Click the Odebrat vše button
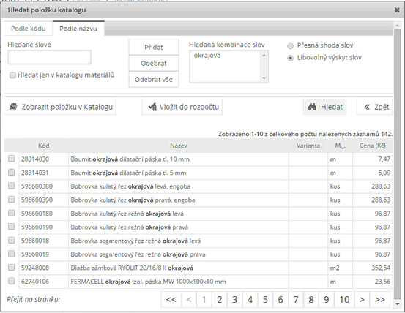 [154, 80]
